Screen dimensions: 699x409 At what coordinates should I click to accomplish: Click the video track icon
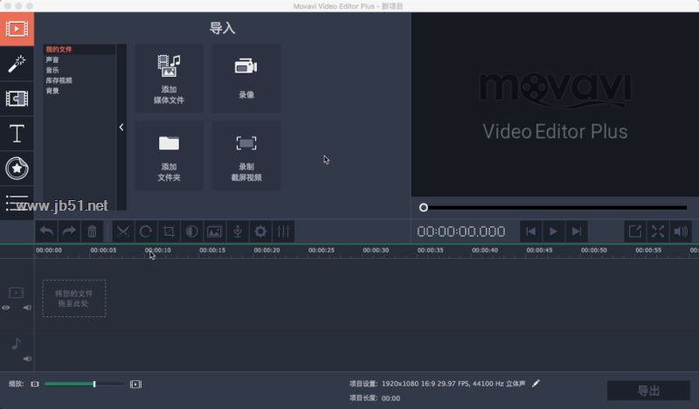tap(17, 293)
